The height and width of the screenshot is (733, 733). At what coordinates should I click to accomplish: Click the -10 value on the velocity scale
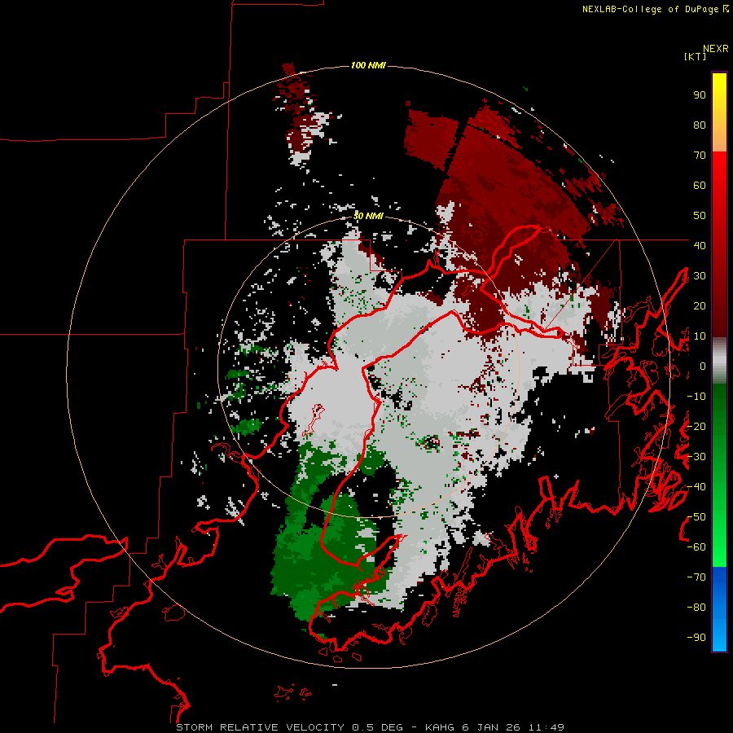pyautogui.click(x=696, y=397)
